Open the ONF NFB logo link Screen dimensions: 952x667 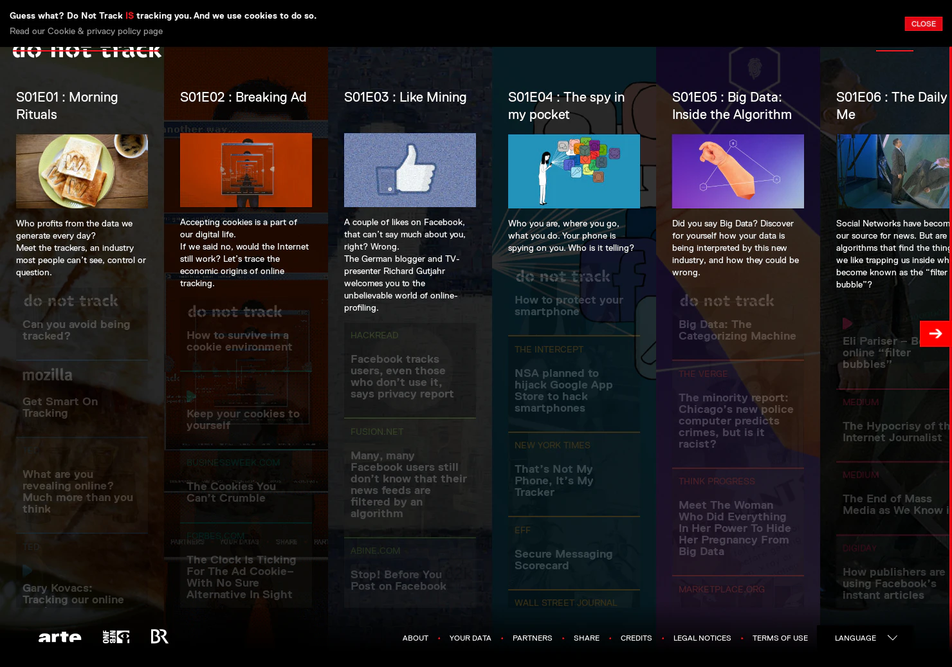coord(116,637)
